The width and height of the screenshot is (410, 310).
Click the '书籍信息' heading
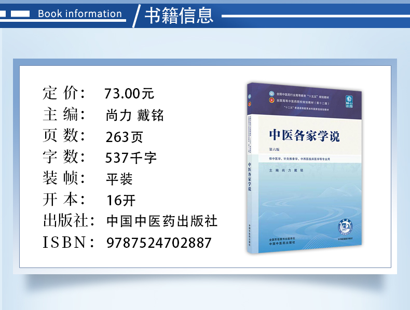179,16
